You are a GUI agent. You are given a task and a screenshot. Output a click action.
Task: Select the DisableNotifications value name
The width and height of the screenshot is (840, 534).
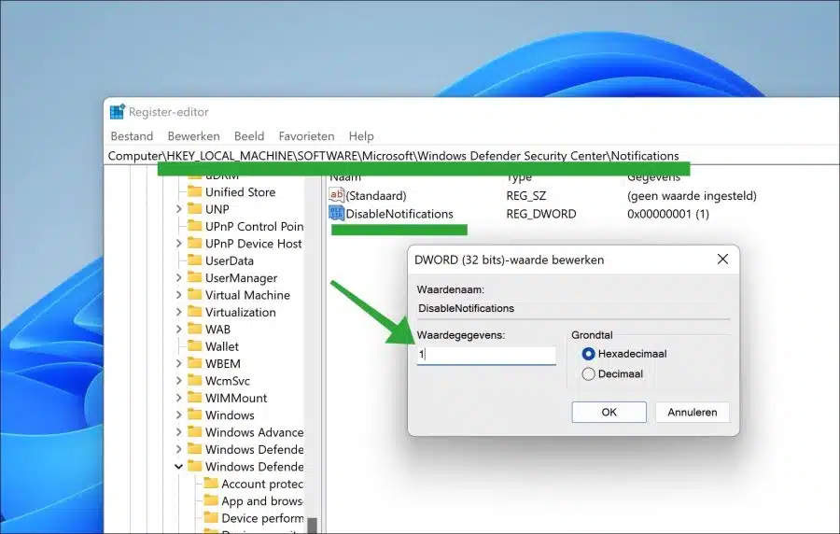(399, 214)
